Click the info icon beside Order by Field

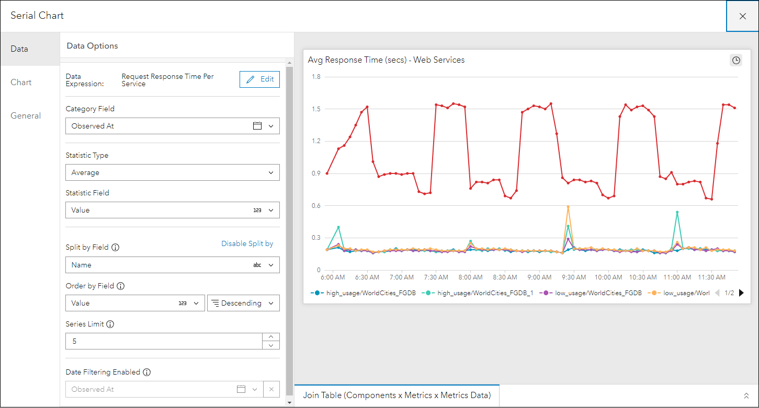tap(121, 286)
